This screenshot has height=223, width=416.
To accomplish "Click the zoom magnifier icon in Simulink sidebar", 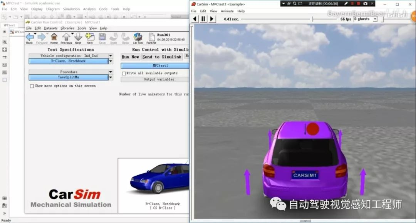I will [5, 42].
